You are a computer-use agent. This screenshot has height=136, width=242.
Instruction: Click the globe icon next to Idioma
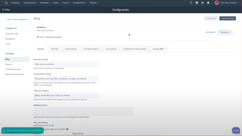[x=38, y=37]
